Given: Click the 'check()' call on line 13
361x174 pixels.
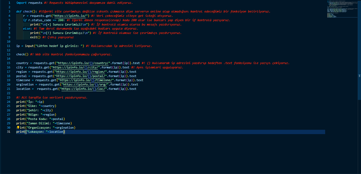Looking at the screenshot, I should 22,54.
